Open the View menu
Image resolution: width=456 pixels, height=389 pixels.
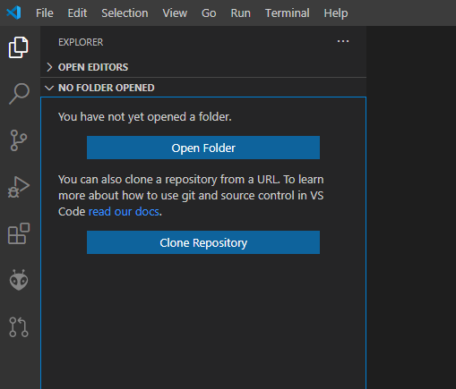175,13
